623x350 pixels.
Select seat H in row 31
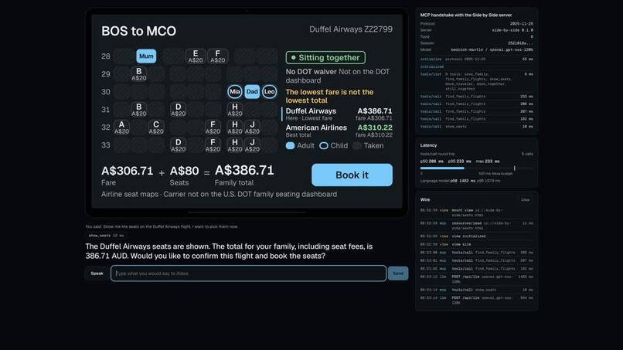(235, 110)
